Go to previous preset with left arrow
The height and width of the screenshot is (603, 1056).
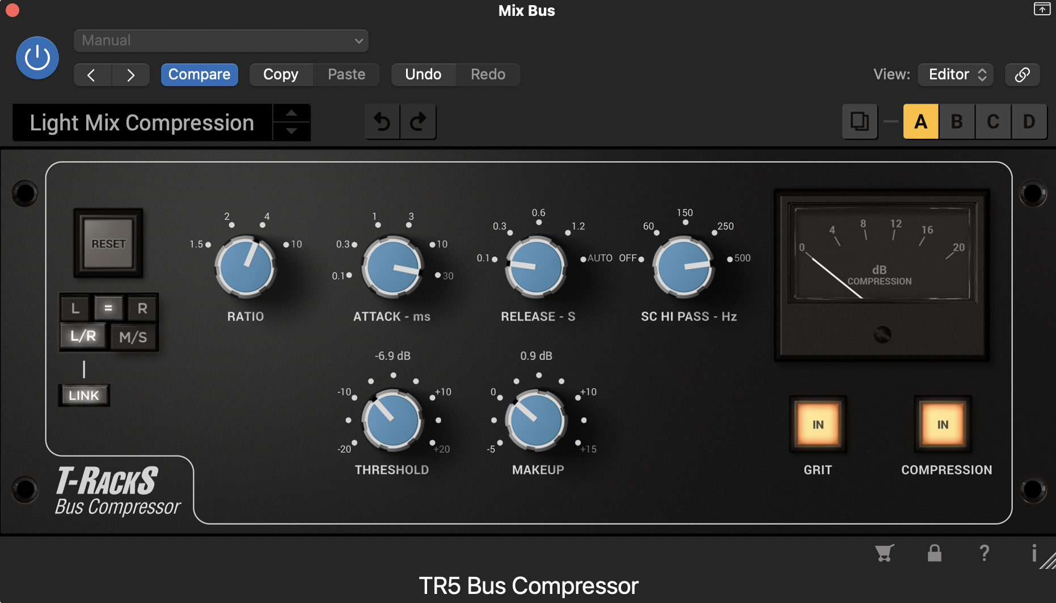(x=92, y=75)
